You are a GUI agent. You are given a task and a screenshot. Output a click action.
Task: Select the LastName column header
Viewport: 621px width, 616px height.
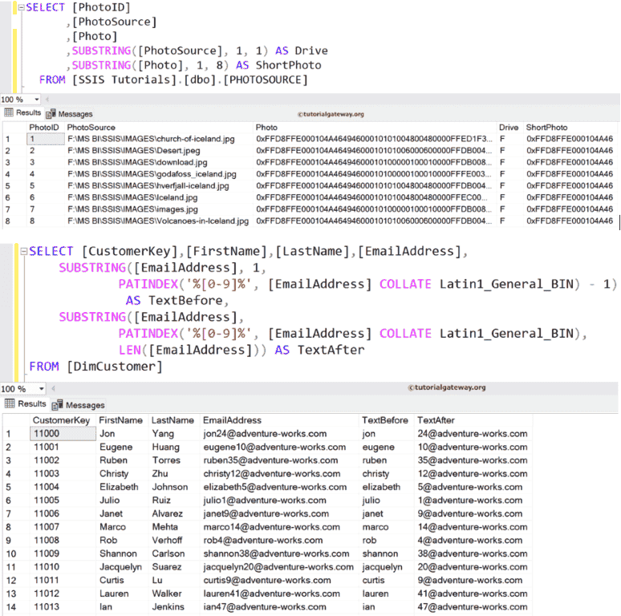click(174, 420)
